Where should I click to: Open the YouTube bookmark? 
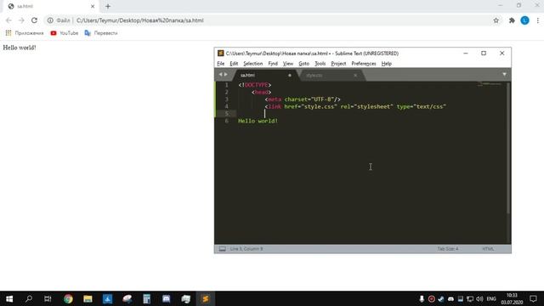65,33
